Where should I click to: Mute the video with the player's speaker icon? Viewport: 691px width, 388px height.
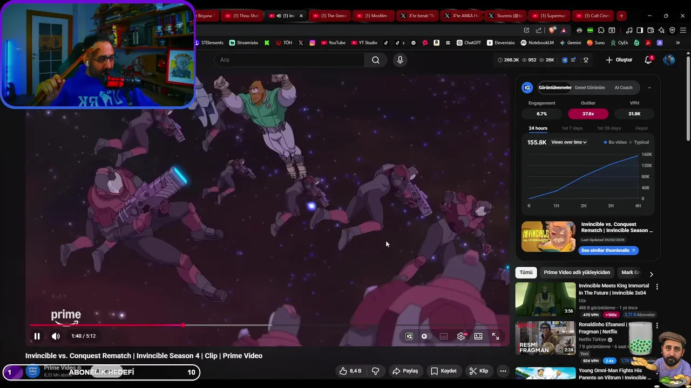(x=56, y=336)
